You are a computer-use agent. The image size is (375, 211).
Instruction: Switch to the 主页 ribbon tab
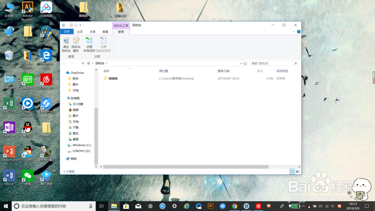(x=80, y=32)
